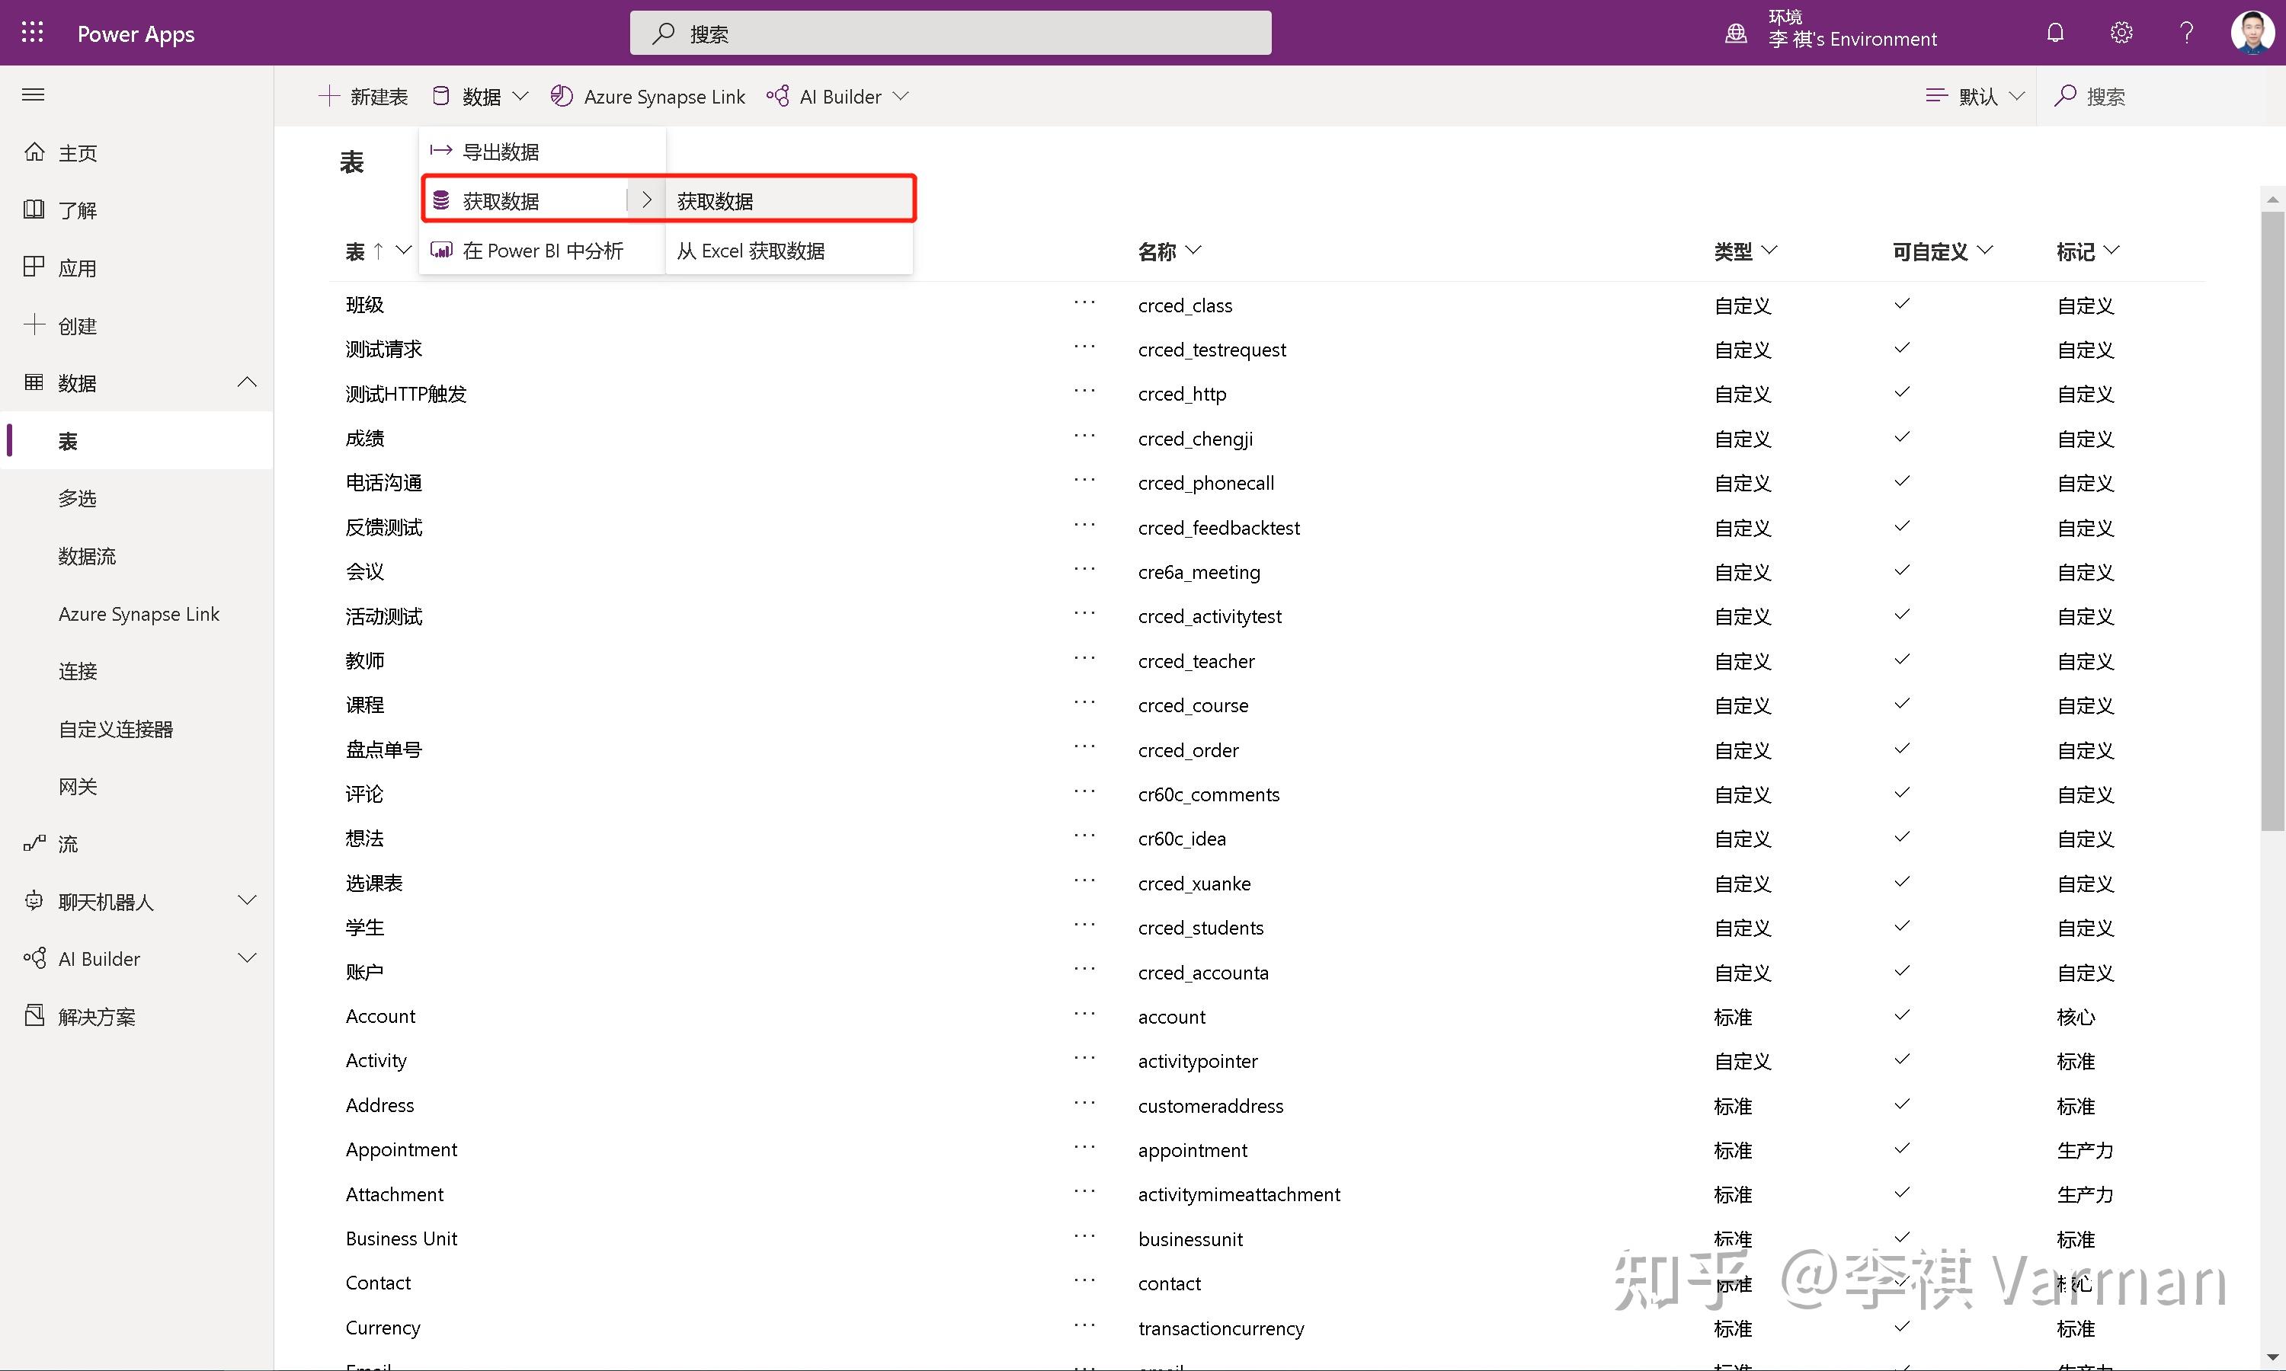Open 解决方案 in the sidebar
The width and height of the screenshot is (2286, 1371).
point(96,1016)
